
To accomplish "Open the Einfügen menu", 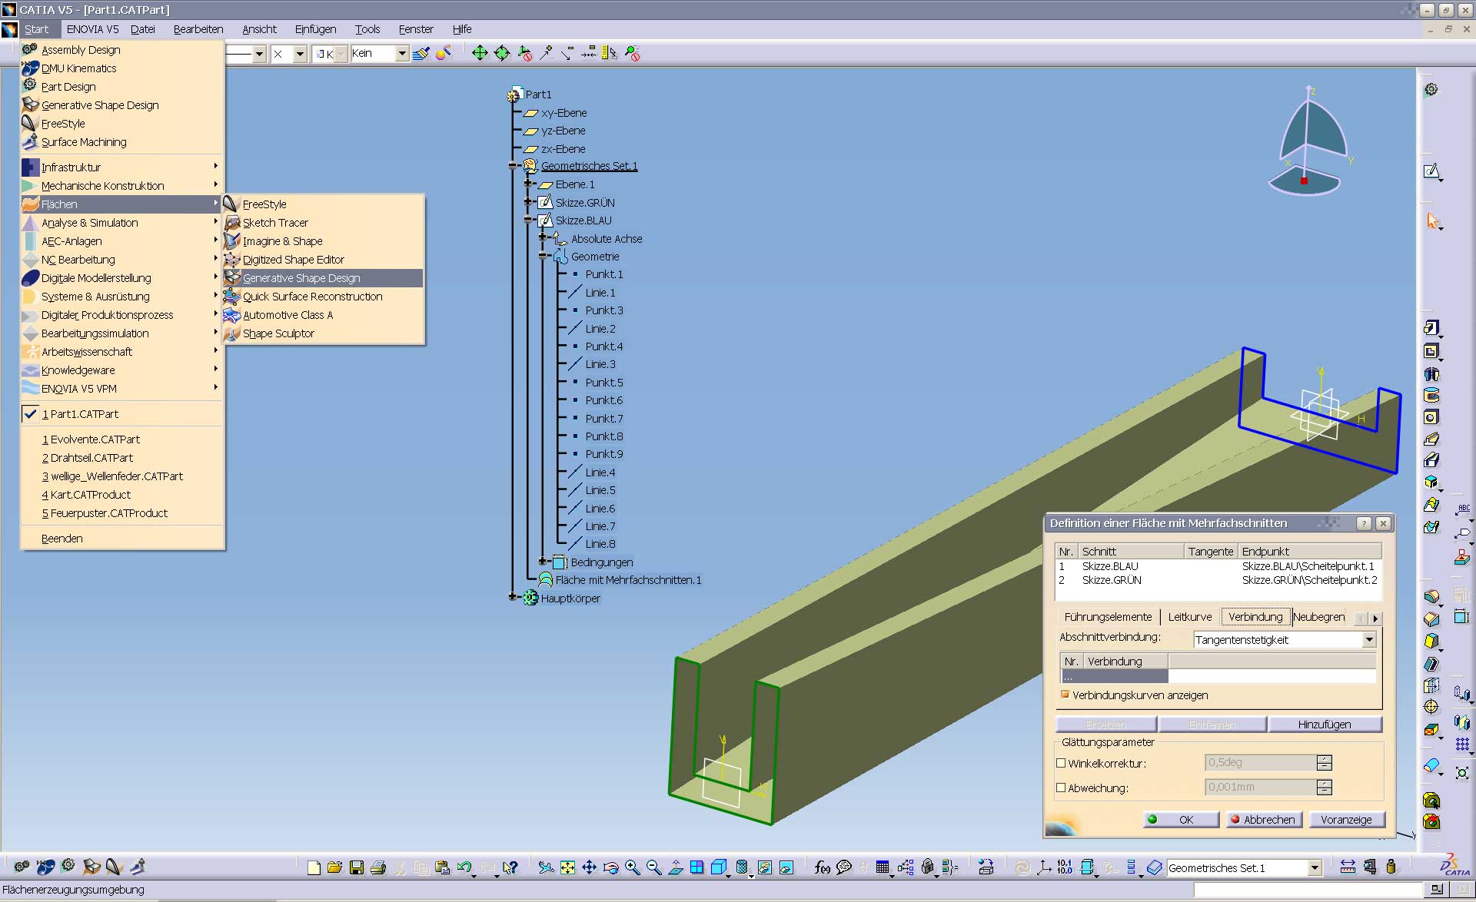I will [316, 29].
